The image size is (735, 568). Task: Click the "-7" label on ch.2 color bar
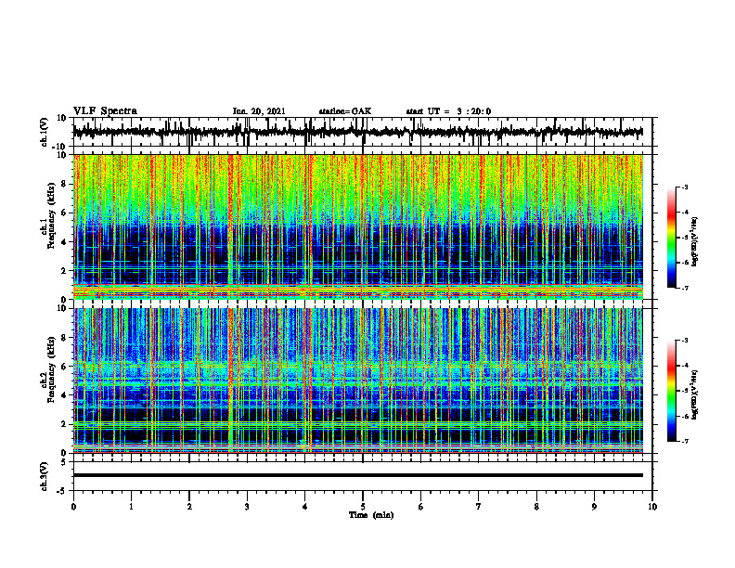pyautogui.click(x=685, y=441)
